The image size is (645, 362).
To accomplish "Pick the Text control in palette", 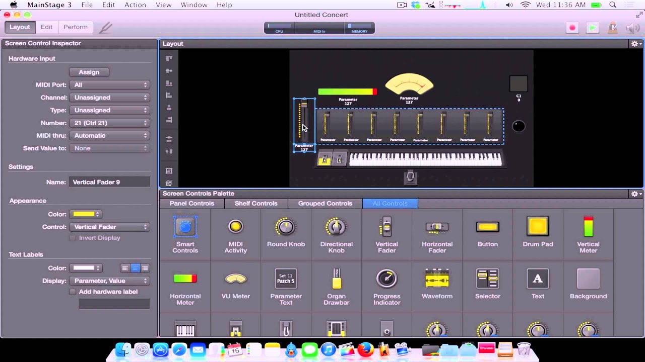I will 538,279.
